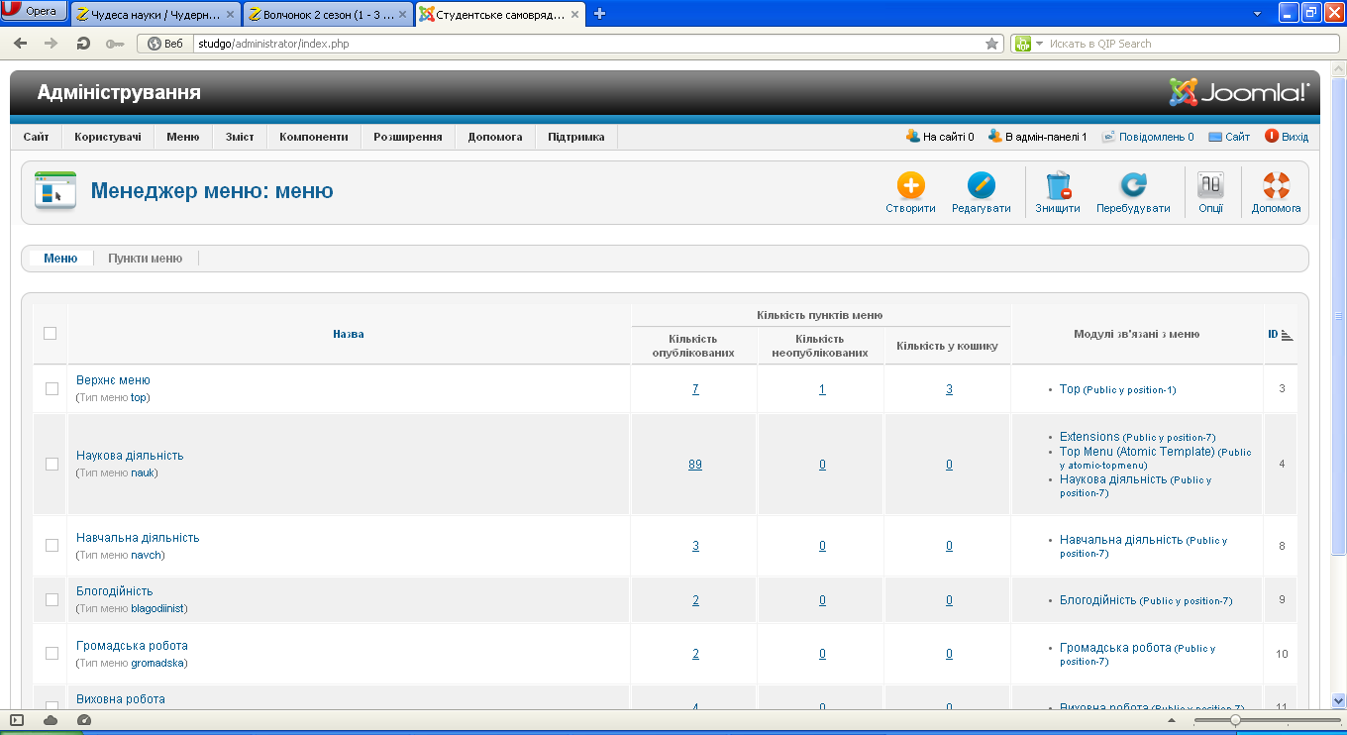The height and width of the screenshot is (735, 1347).
Task: Open the Громадська робота menu name link
Action: pos(132,646)
